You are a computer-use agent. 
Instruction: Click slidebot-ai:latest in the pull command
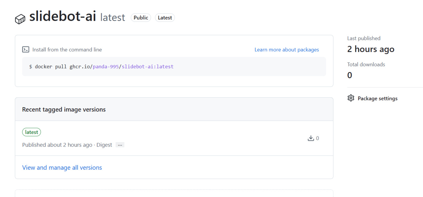(x=147, y=66)
